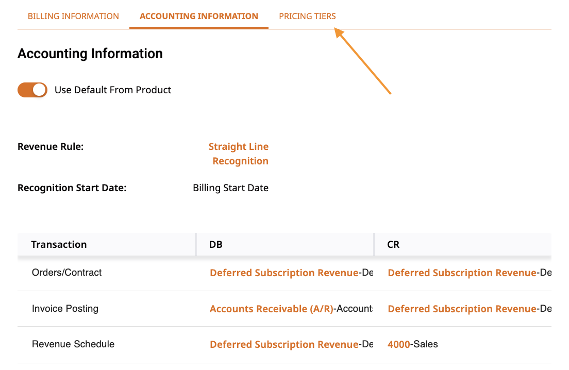This screenshot has height=370, width=569.
Task: Click Orders/Contract CR Deferred Subscription Revenue link
Action: 462,273
